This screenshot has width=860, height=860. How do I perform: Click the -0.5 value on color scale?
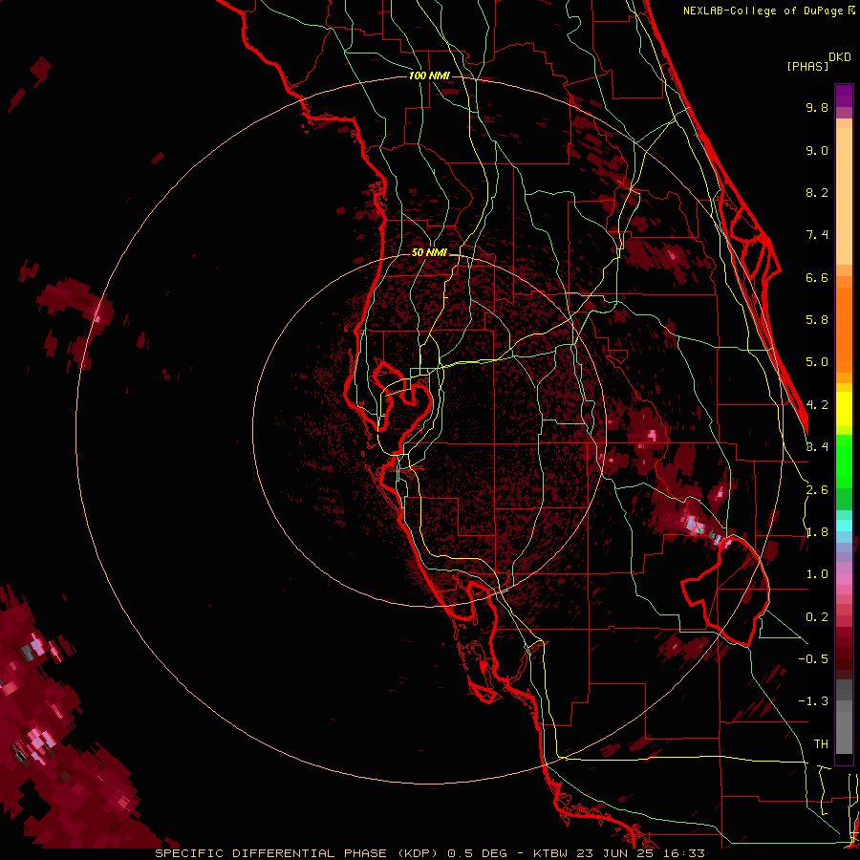click(x=813, y=659)
